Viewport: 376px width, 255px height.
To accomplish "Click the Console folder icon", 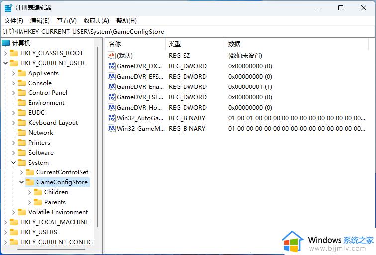I will [x=22, y=83].
